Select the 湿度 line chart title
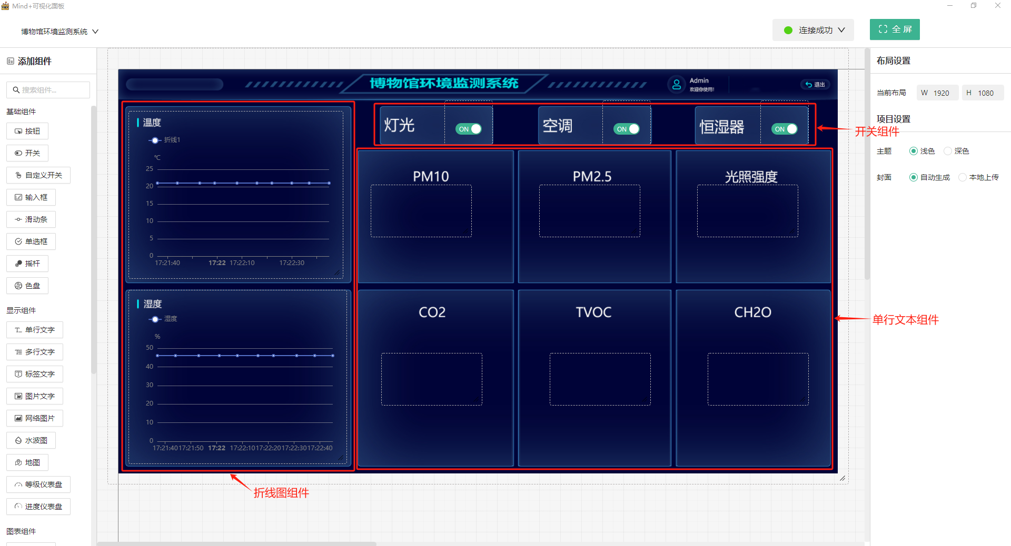The image size is (1011, 546). [x=152, y=304]
